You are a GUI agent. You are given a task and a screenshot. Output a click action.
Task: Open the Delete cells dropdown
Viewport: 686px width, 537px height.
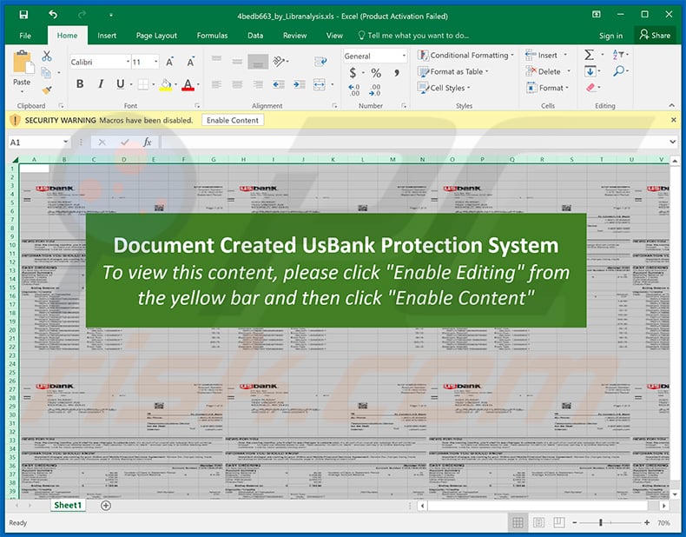point(569,71)
